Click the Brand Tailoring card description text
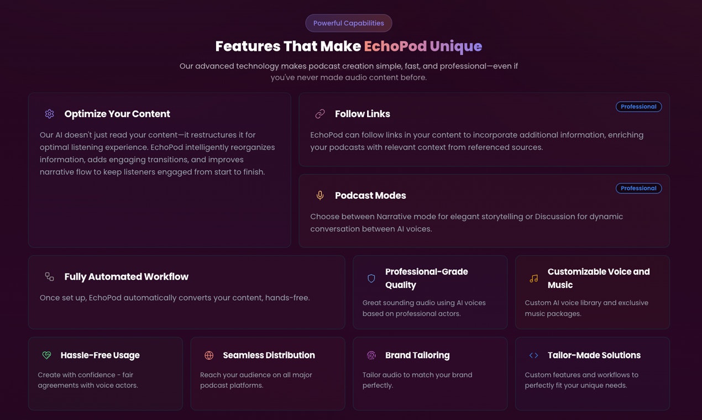Viewport: 702px width, 420px height. pyautogui.click(x=417, y=380)
